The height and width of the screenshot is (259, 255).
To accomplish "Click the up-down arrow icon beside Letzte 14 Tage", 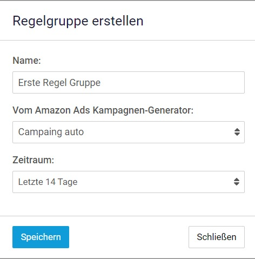I will (237, 182).
